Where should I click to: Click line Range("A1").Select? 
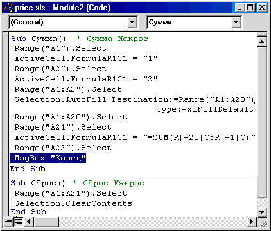pyautogui.click(x=60, y=49)
